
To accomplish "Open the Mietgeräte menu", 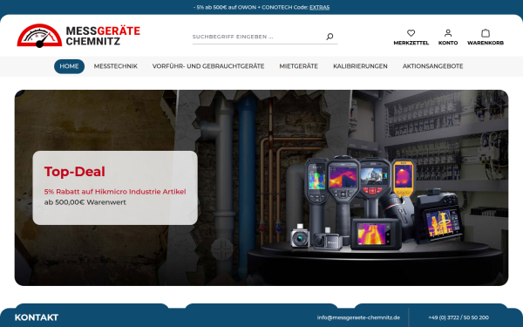I will pyautogui.click(x=298, y=66).
